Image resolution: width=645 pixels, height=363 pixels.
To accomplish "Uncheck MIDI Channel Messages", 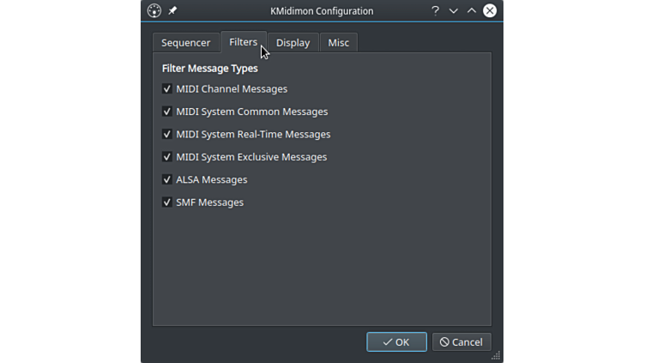I will (x=167, y=89).
